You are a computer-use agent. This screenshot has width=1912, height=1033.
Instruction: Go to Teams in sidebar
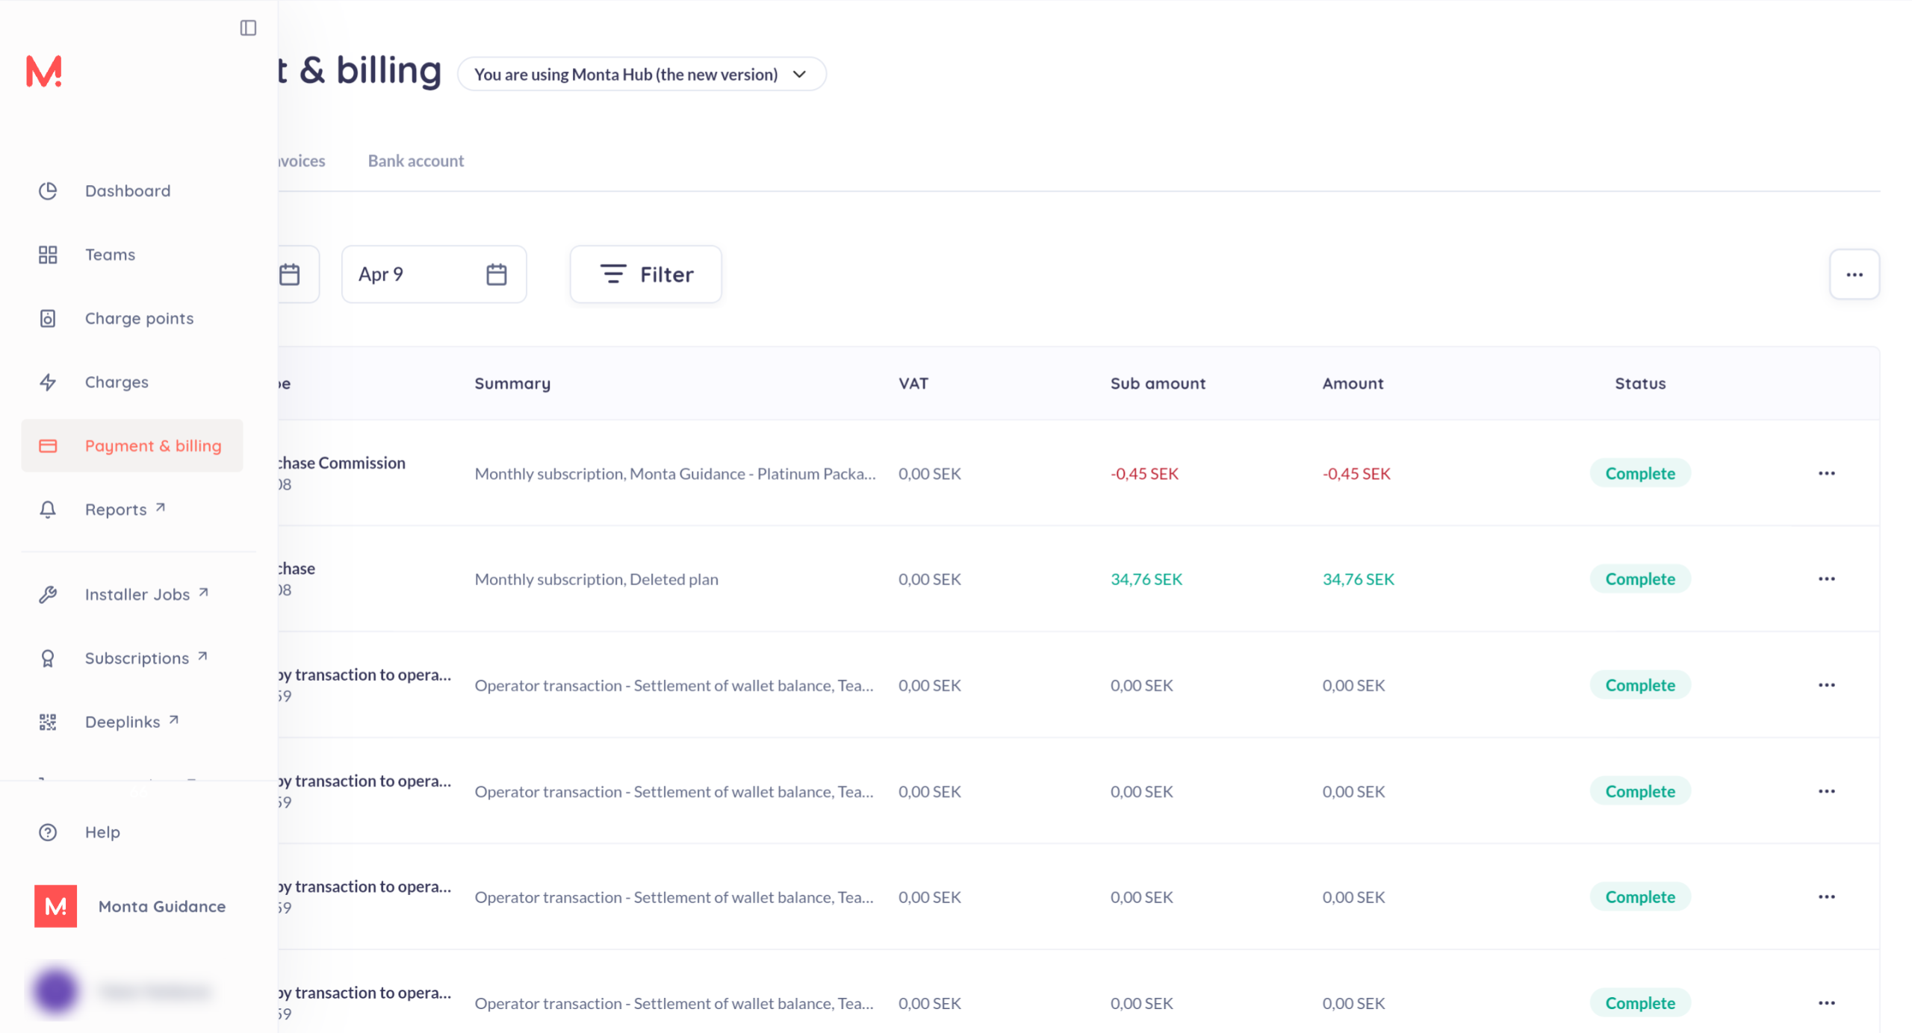coord(110,255)
